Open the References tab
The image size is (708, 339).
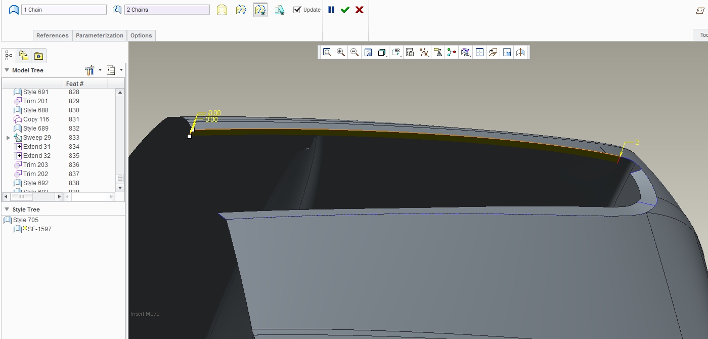click(52, 35)
